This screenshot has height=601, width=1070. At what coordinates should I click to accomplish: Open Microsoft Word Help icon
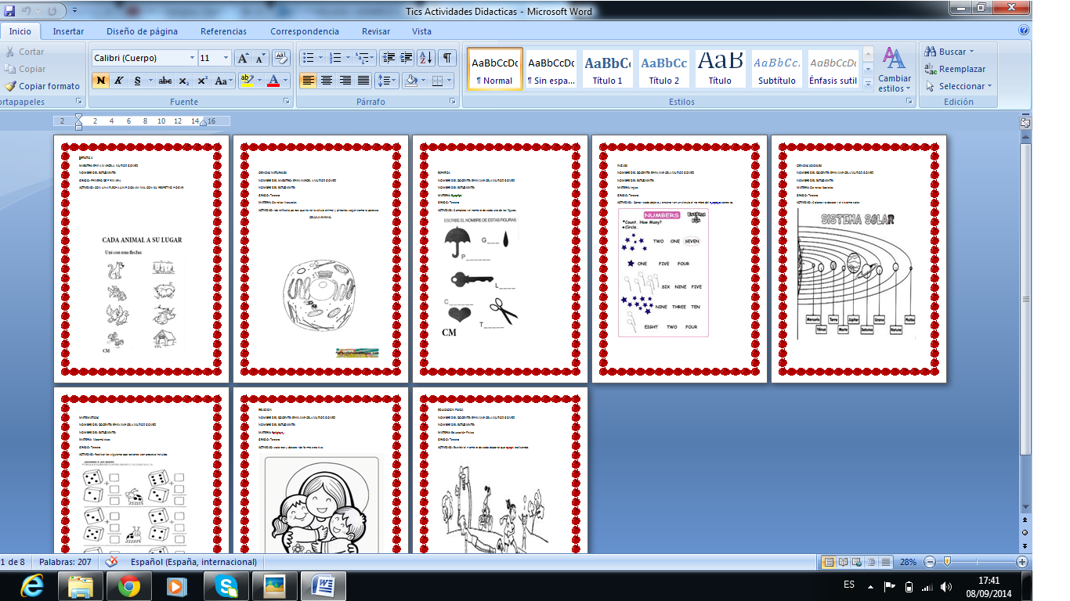(1023, 31)
